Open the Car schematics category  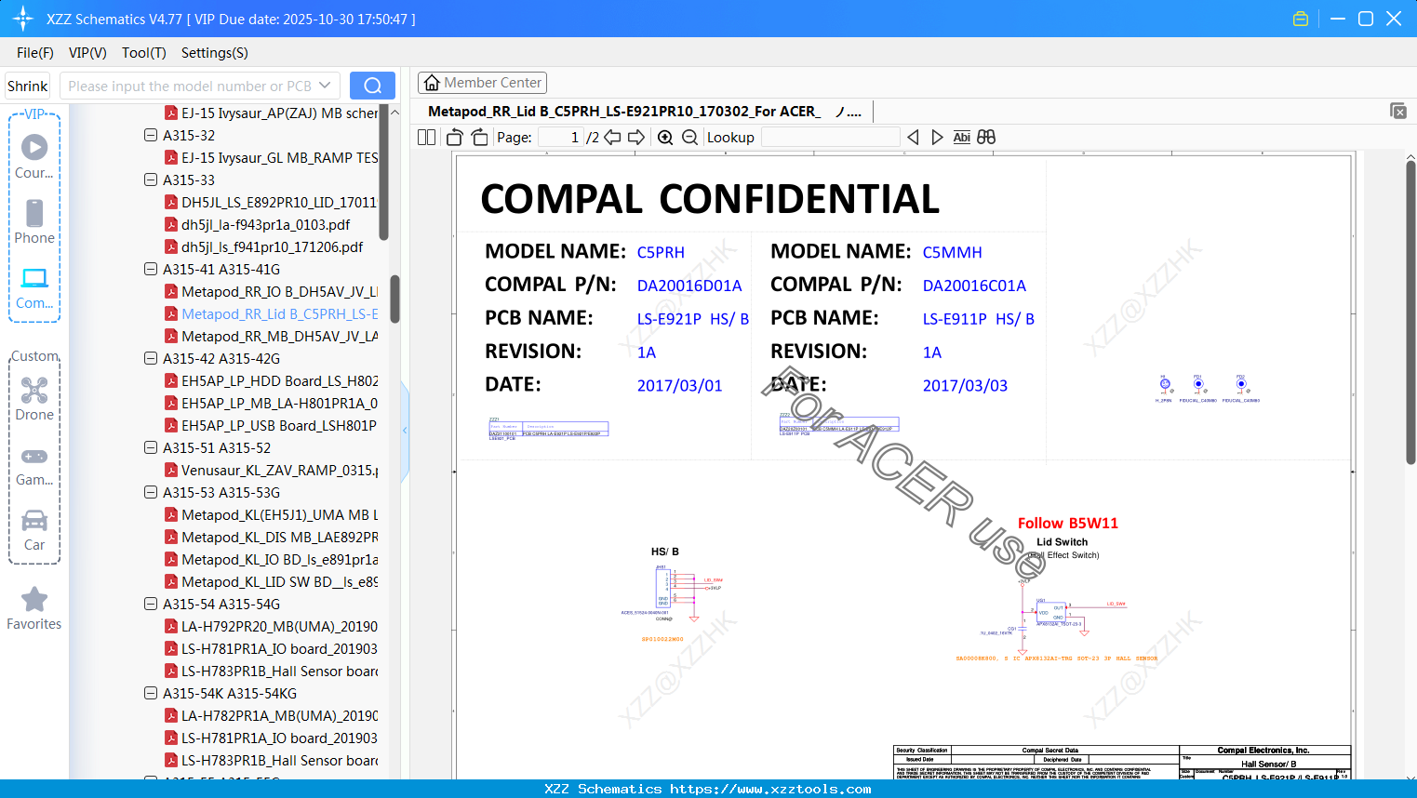pyautogui.click(x=34, y=530)
